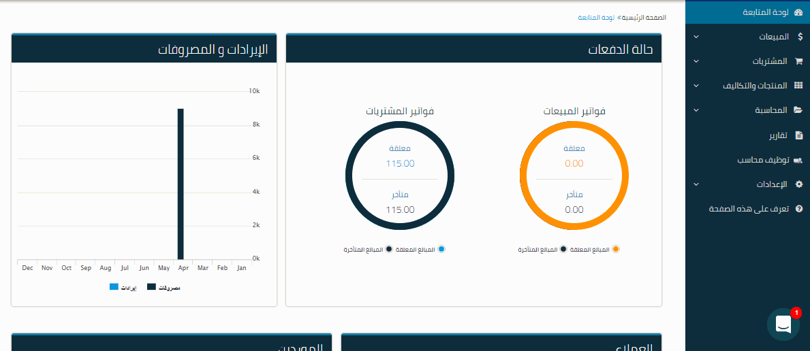Viewport: 810px width, 351px height.
Task: Click the gear icon beside الإعدادات
Action: point(799,184)
